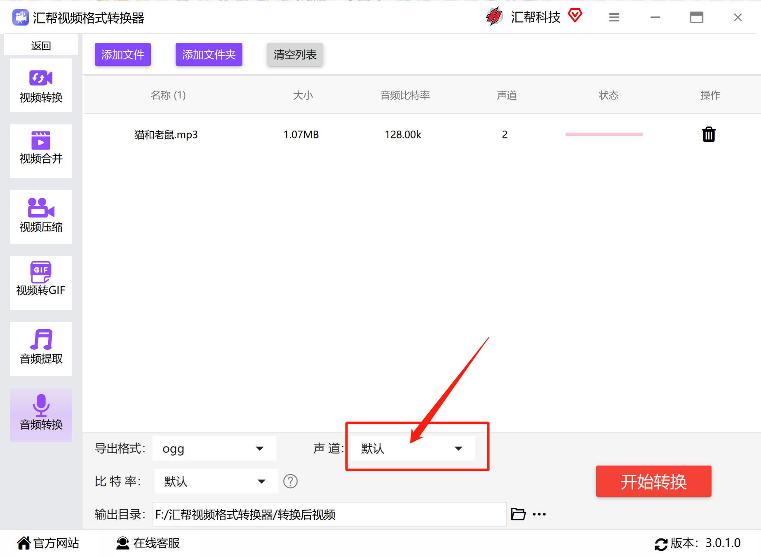Screen dimensions: 761x557
Task: Click the 状态 column header
Action: [x=608, y=95]
